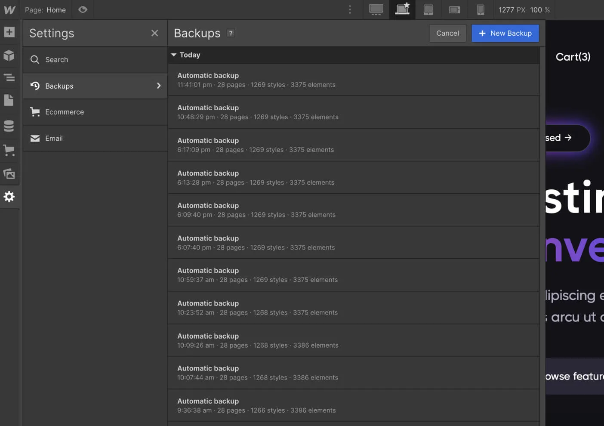Switch to the tablet breakpoint

pos(428,9)
